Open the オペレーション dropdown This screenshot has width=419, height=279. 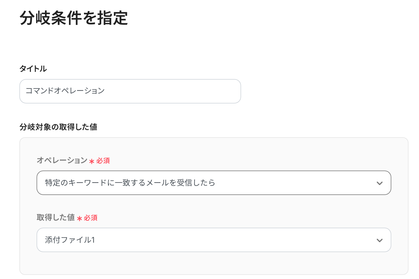213,183
